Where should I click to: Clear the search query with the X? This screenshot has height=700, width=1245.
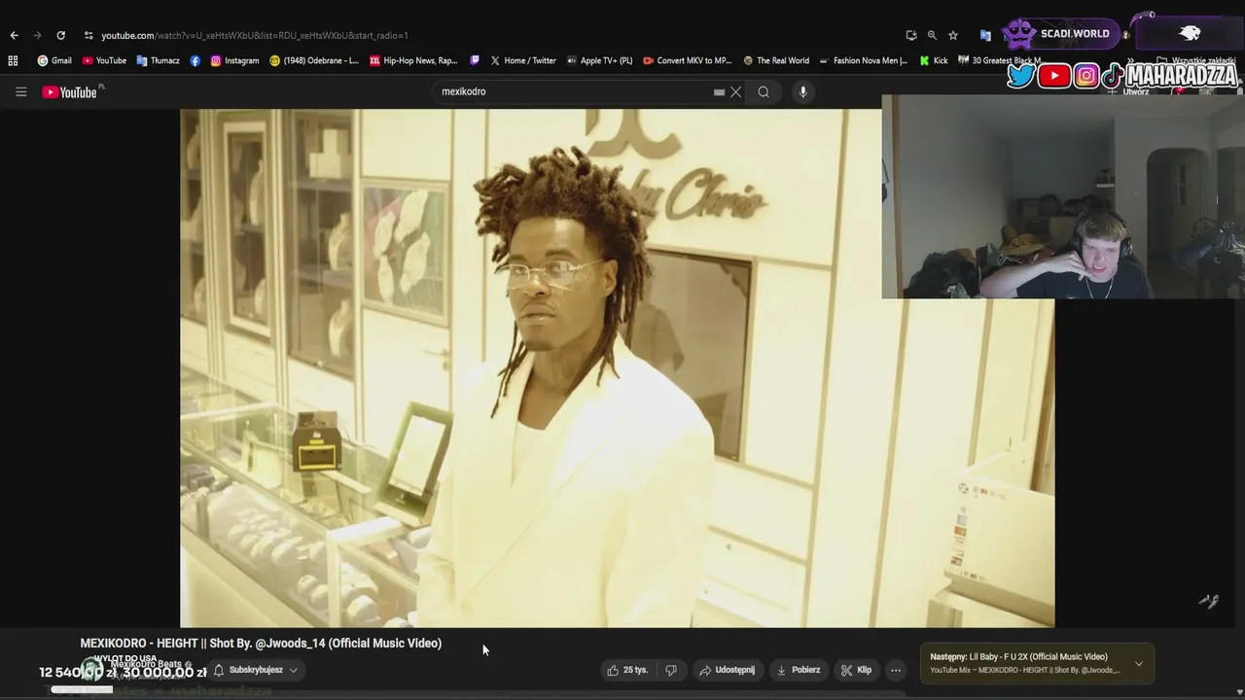tap(736, 91)
